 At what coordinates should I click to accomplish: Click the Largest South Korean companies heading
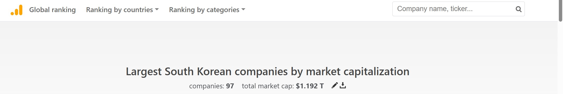pos(267,71)
